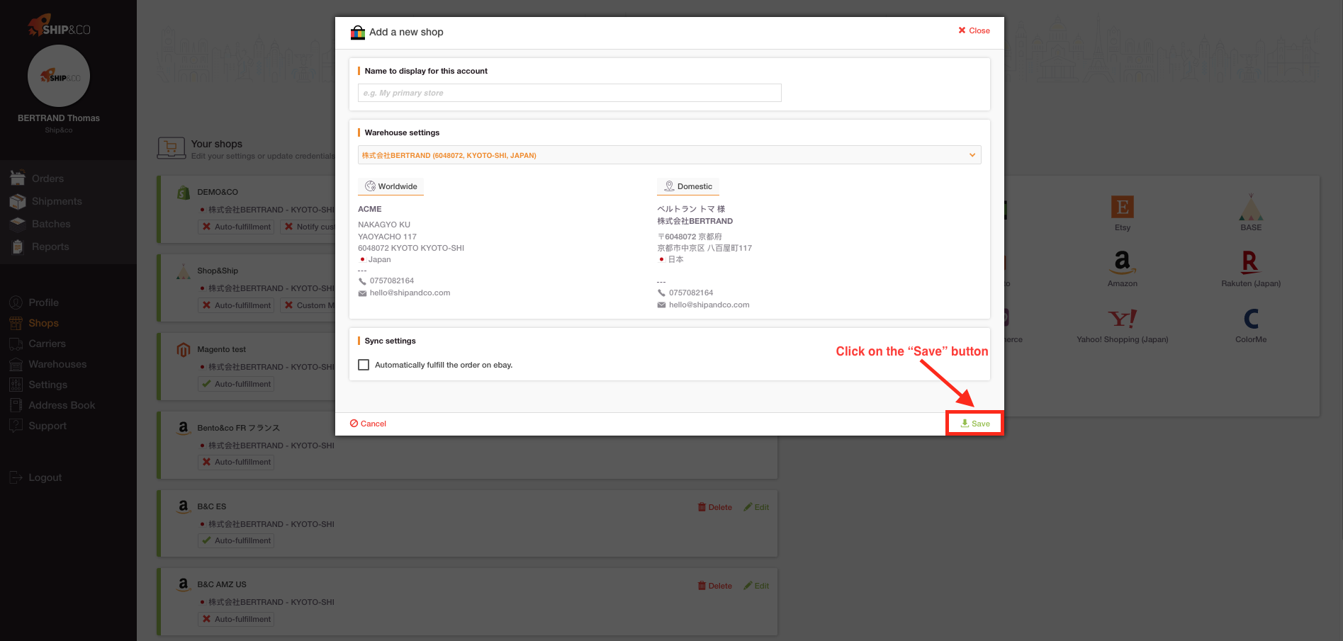Toggle Auto-fulfillment tag on Shop&Ship
The height and width of the screenshot is (641, 1343).
click(x=236, y=305)
